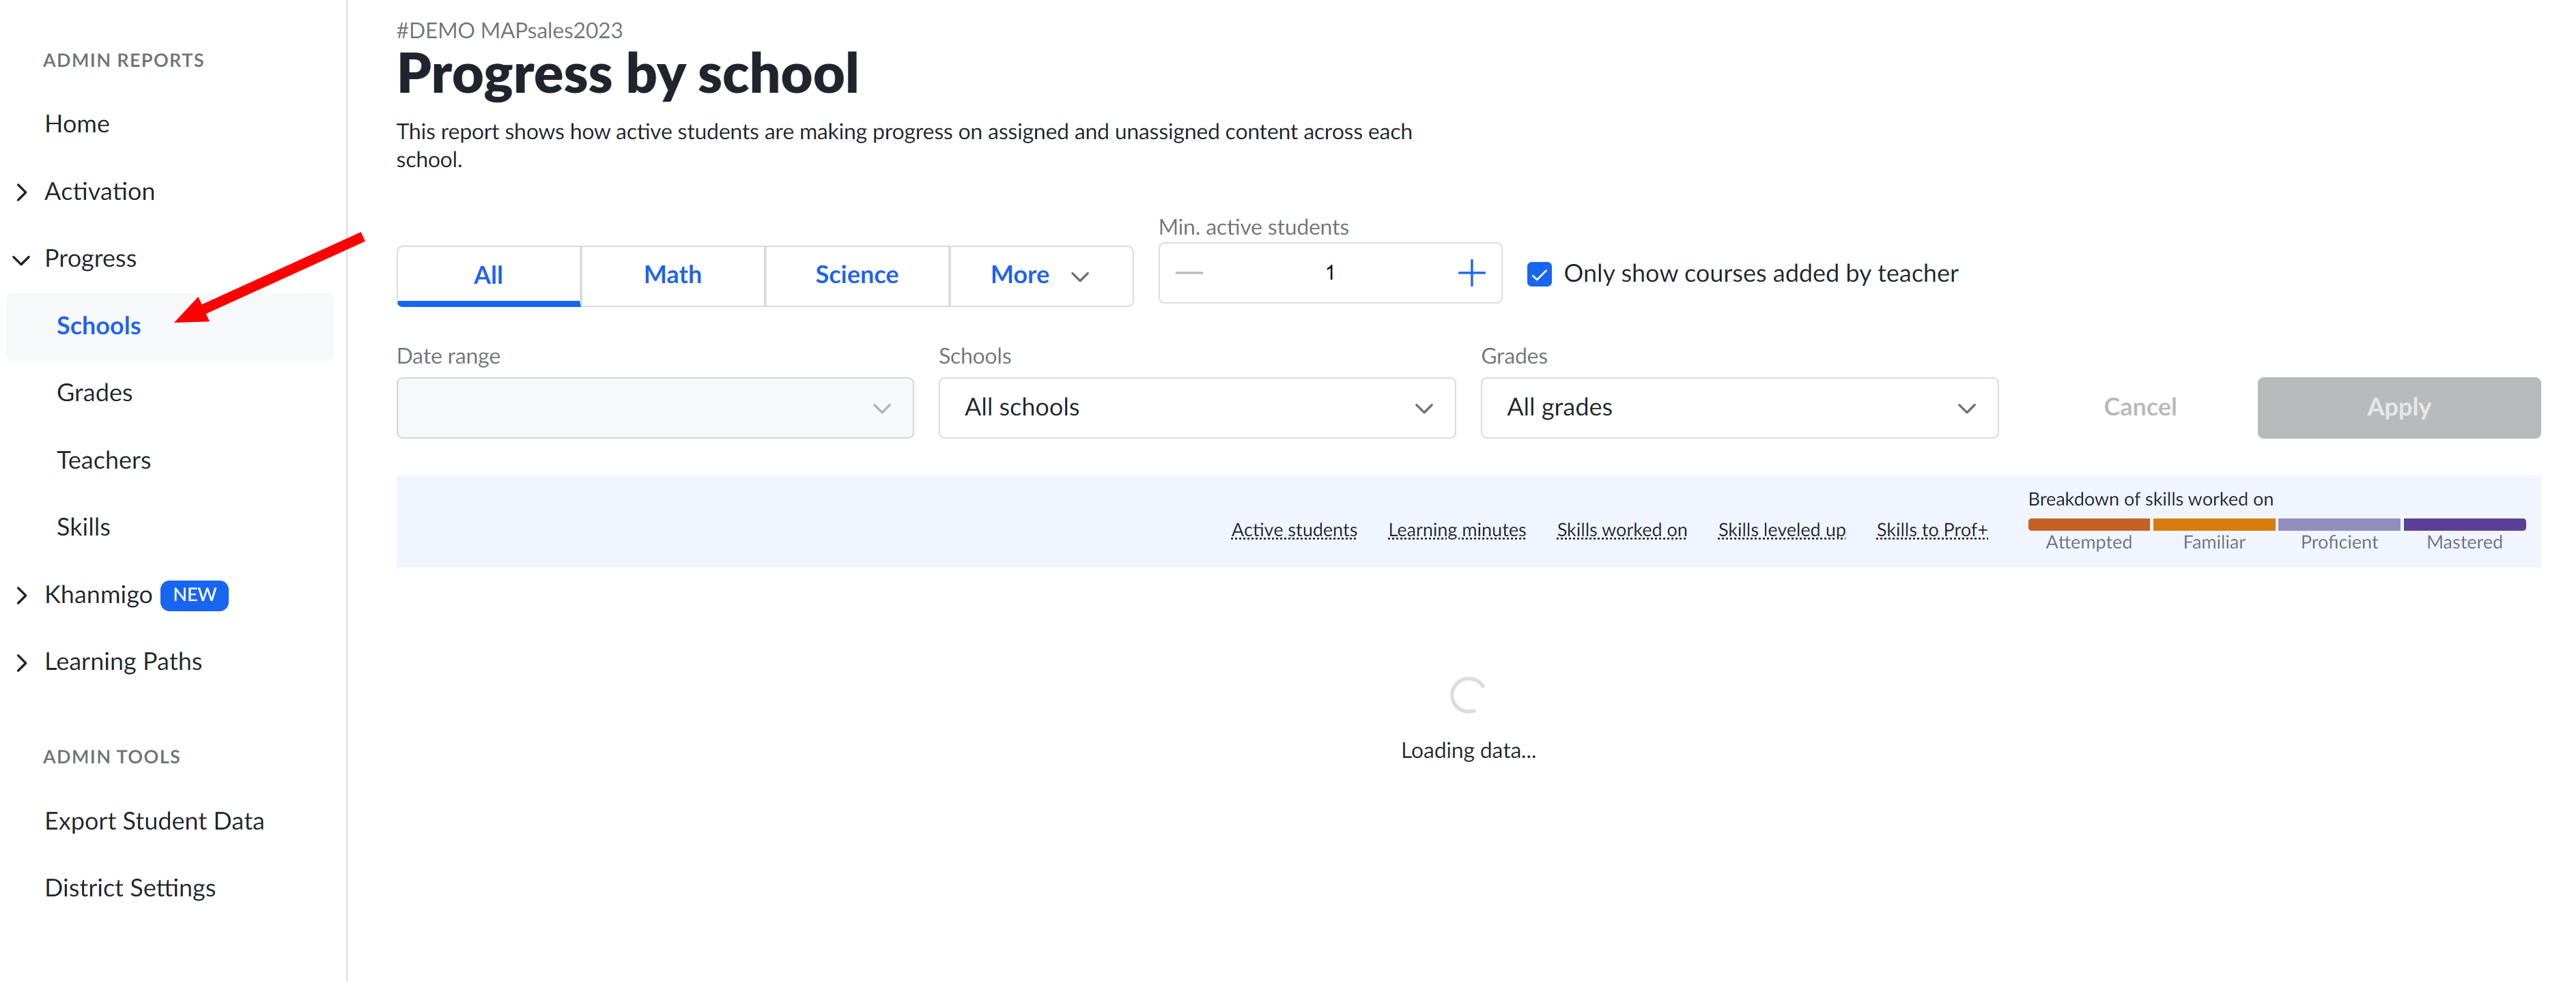Sort by Active students column
Viewport: 2576px width, 981px height.
[x=1293, y=529]
